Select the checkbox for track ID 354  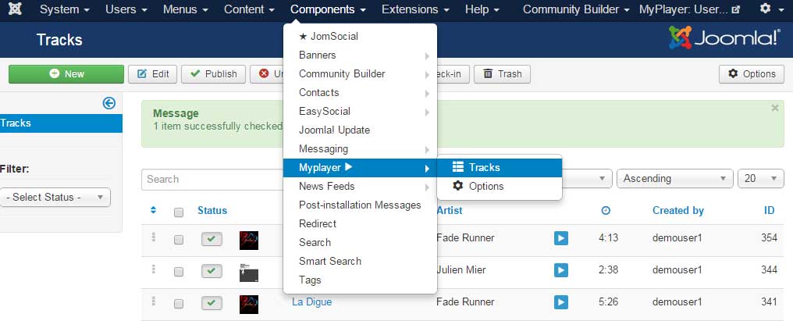(x=179, y=240)
